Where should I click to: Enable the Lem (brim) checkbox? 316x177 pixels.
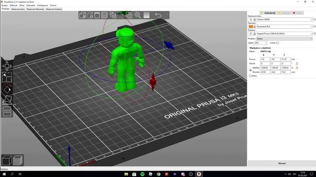pyautogui.click(x=277, y=43)
